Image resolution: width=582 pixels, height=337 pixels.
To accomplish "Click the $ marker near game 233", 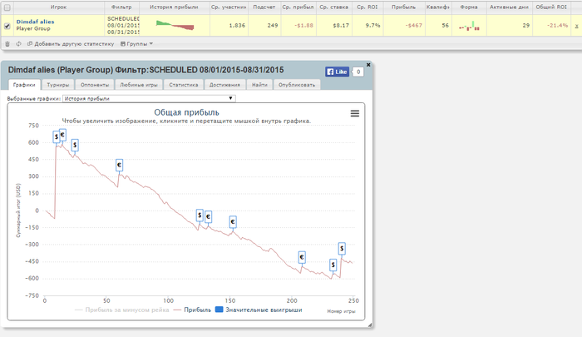I will pos(333,265).
